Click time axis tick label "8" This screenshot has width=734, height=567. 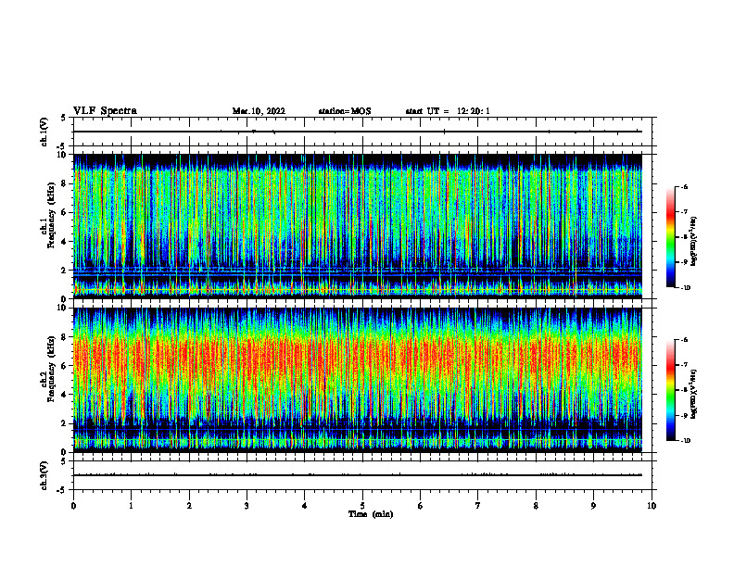point(536,506)
